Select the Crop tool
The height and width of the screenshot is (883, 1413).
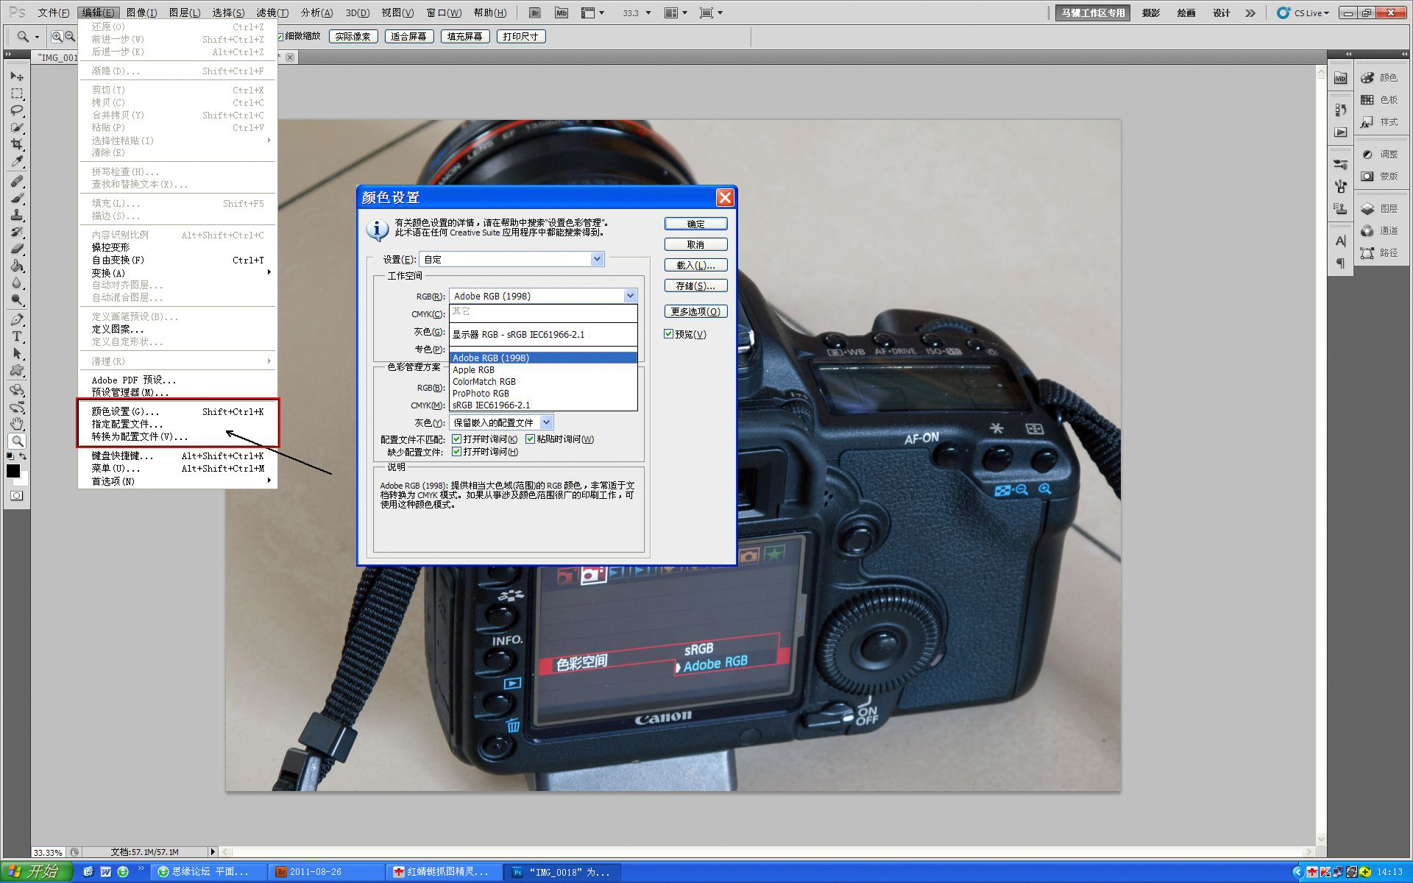pos(17,144)
